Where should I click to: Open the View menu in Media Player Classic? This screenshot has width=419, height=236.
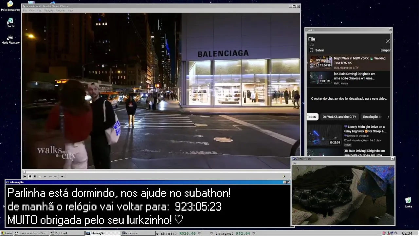tap(32, 10)
